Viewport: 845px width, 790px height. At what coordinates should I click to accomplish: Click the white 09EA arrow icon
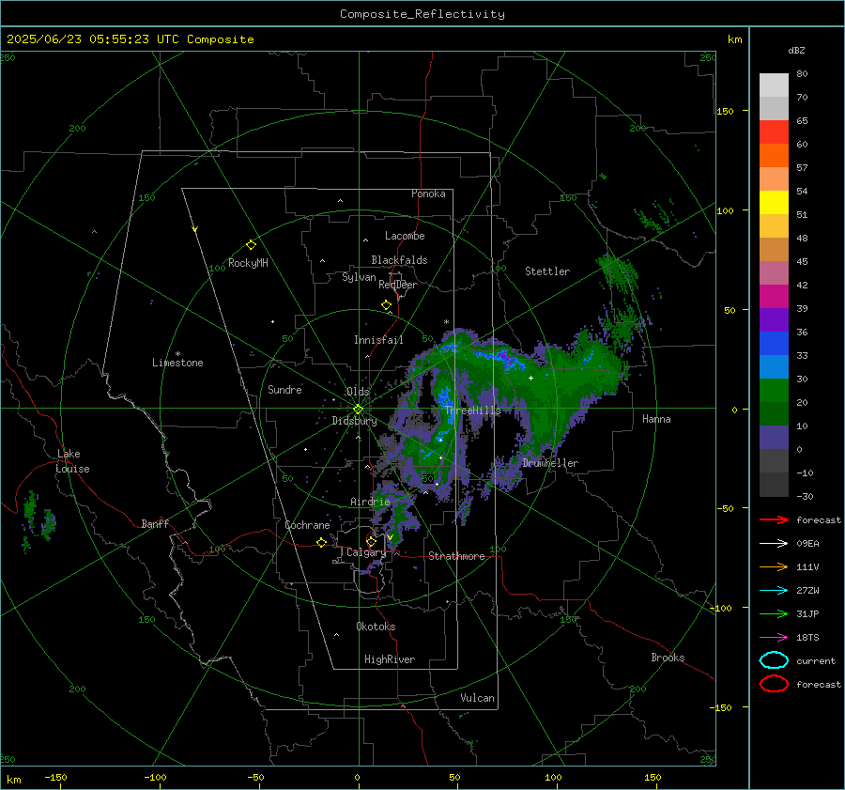(774, 544)
